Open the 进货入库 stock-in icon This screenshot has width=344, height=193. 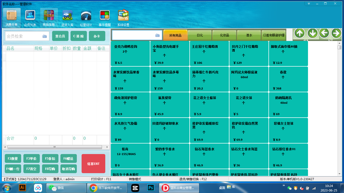[67, 18]
